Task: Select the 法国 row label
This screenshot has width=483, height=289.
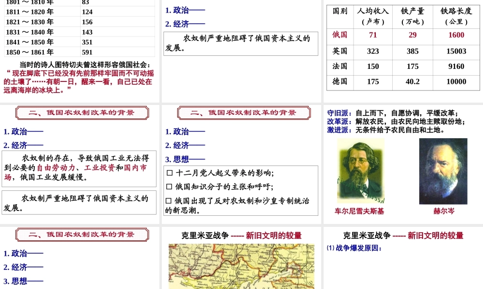Action: (340, 66)
